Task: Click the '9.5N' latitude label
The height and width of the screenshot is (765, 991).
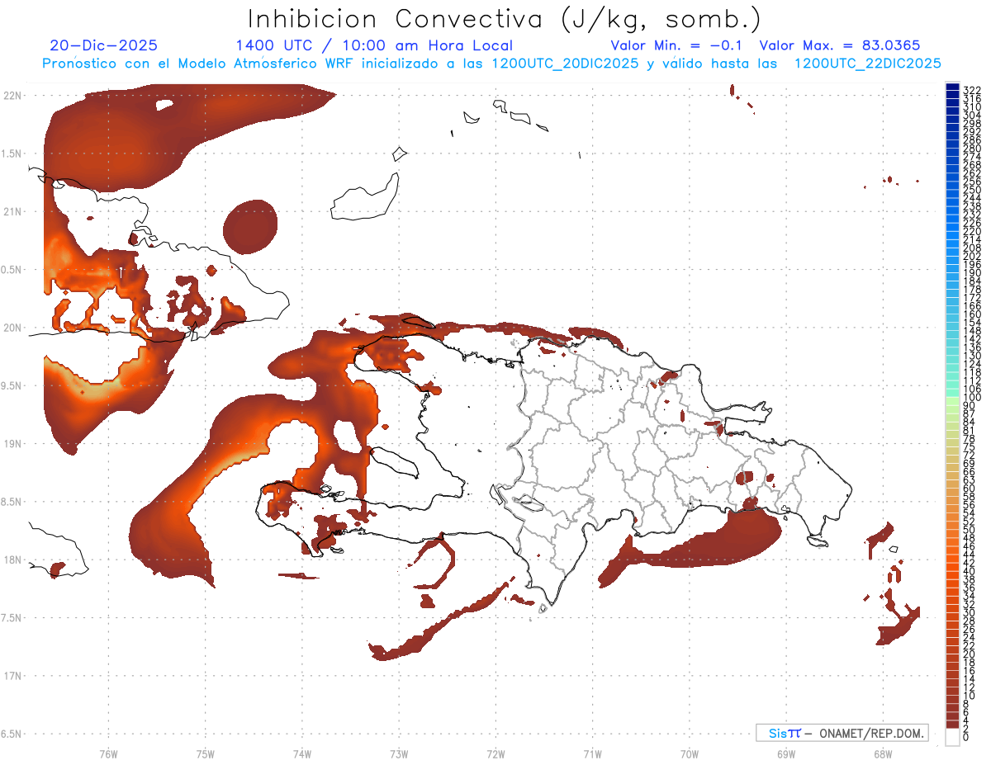Action: [x=12, y=386]
